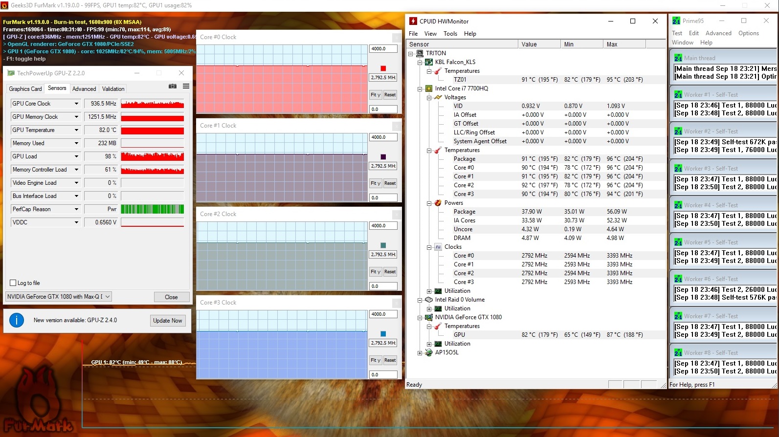Open the GPU-Z hamburger menu
The width and height of the screenshot is (779, 437).
pyautogui.click(x=186, y=86)
